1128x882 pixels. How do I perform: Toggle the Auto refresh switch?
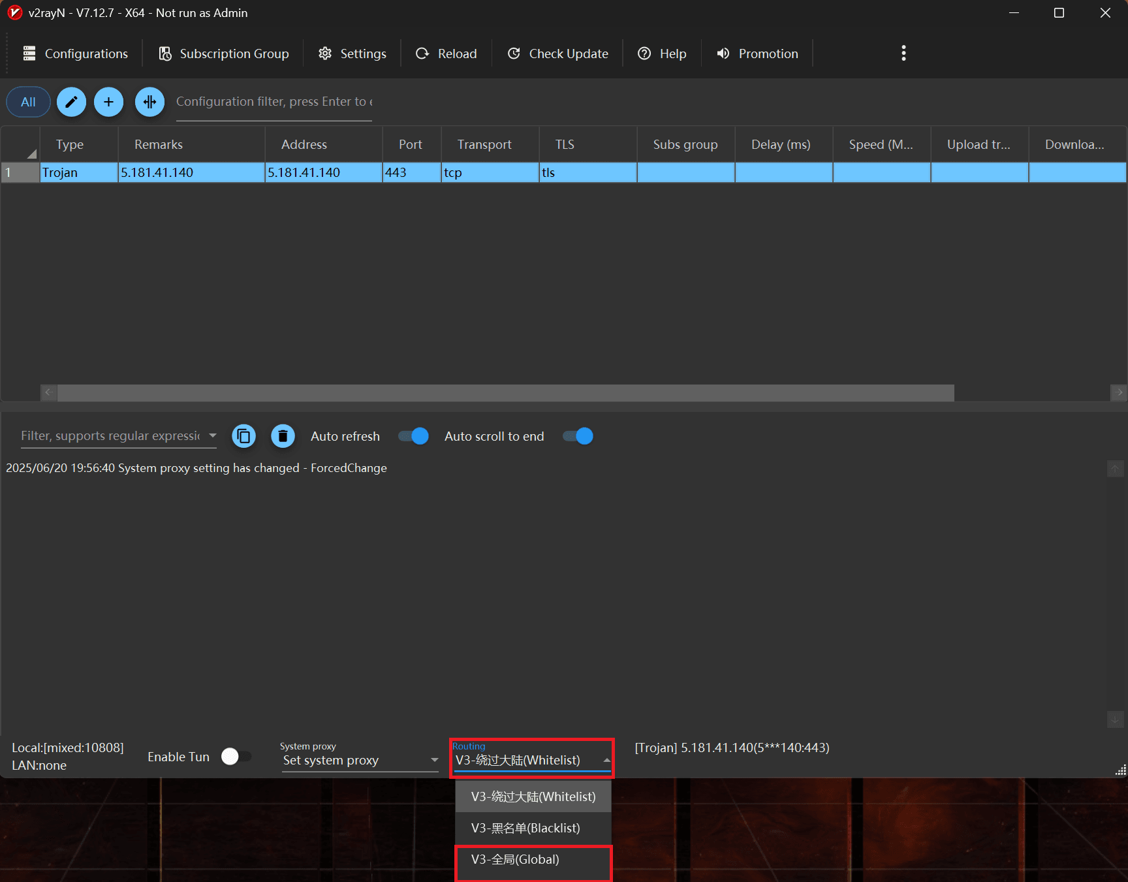413,436
